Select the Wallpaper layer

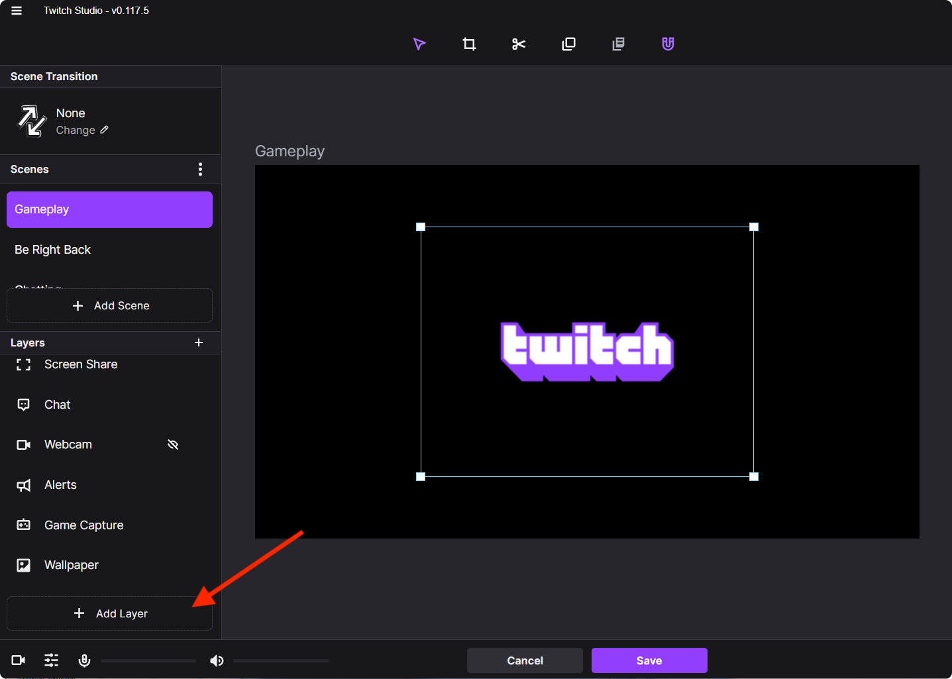click(x=109, y=565)
